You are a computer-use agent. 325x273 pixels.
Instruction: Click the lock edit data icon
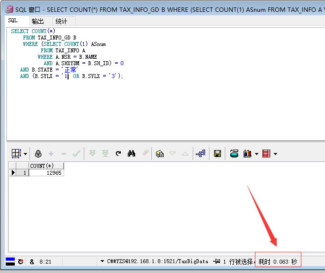coord(38,154)
